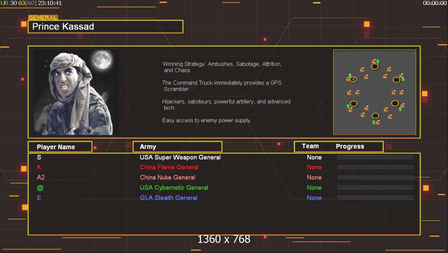
Task: Click team value None for player A2
Action: tap(314, 178)
